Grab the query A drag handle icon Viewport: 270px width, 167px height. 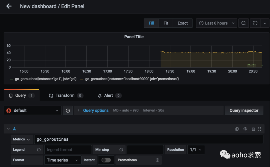(259, 129)
